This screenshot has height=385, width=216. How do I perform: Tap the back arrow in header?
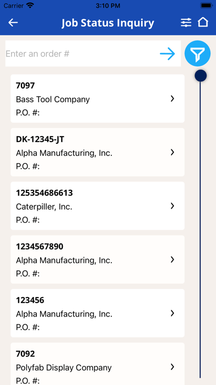tap(13, 23)
